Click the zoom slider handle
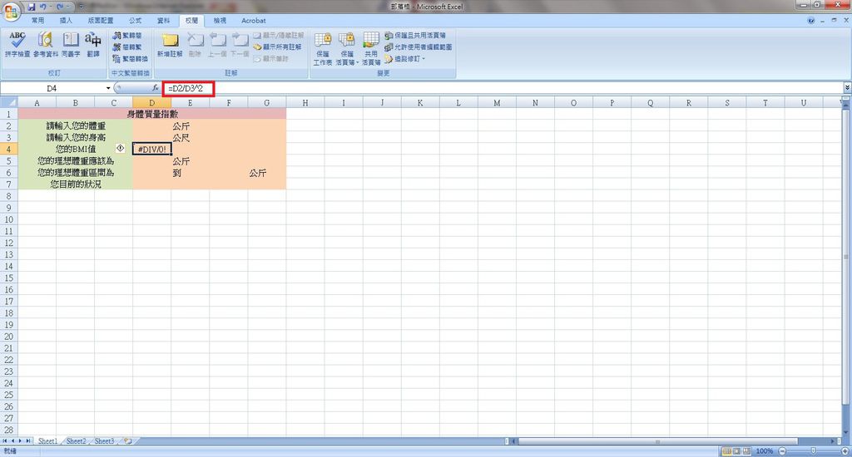The height and width of the screenshot is (457, 852). tap(814, 451)
